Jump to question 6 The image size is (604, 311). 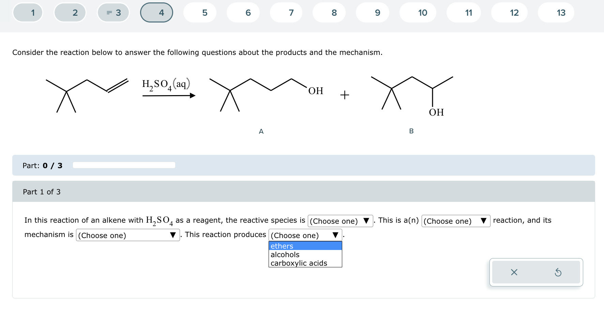point(243,13)
